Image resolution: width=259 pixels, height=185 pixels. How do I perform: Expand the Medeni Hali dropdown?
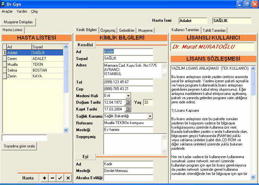click(128, 96)
